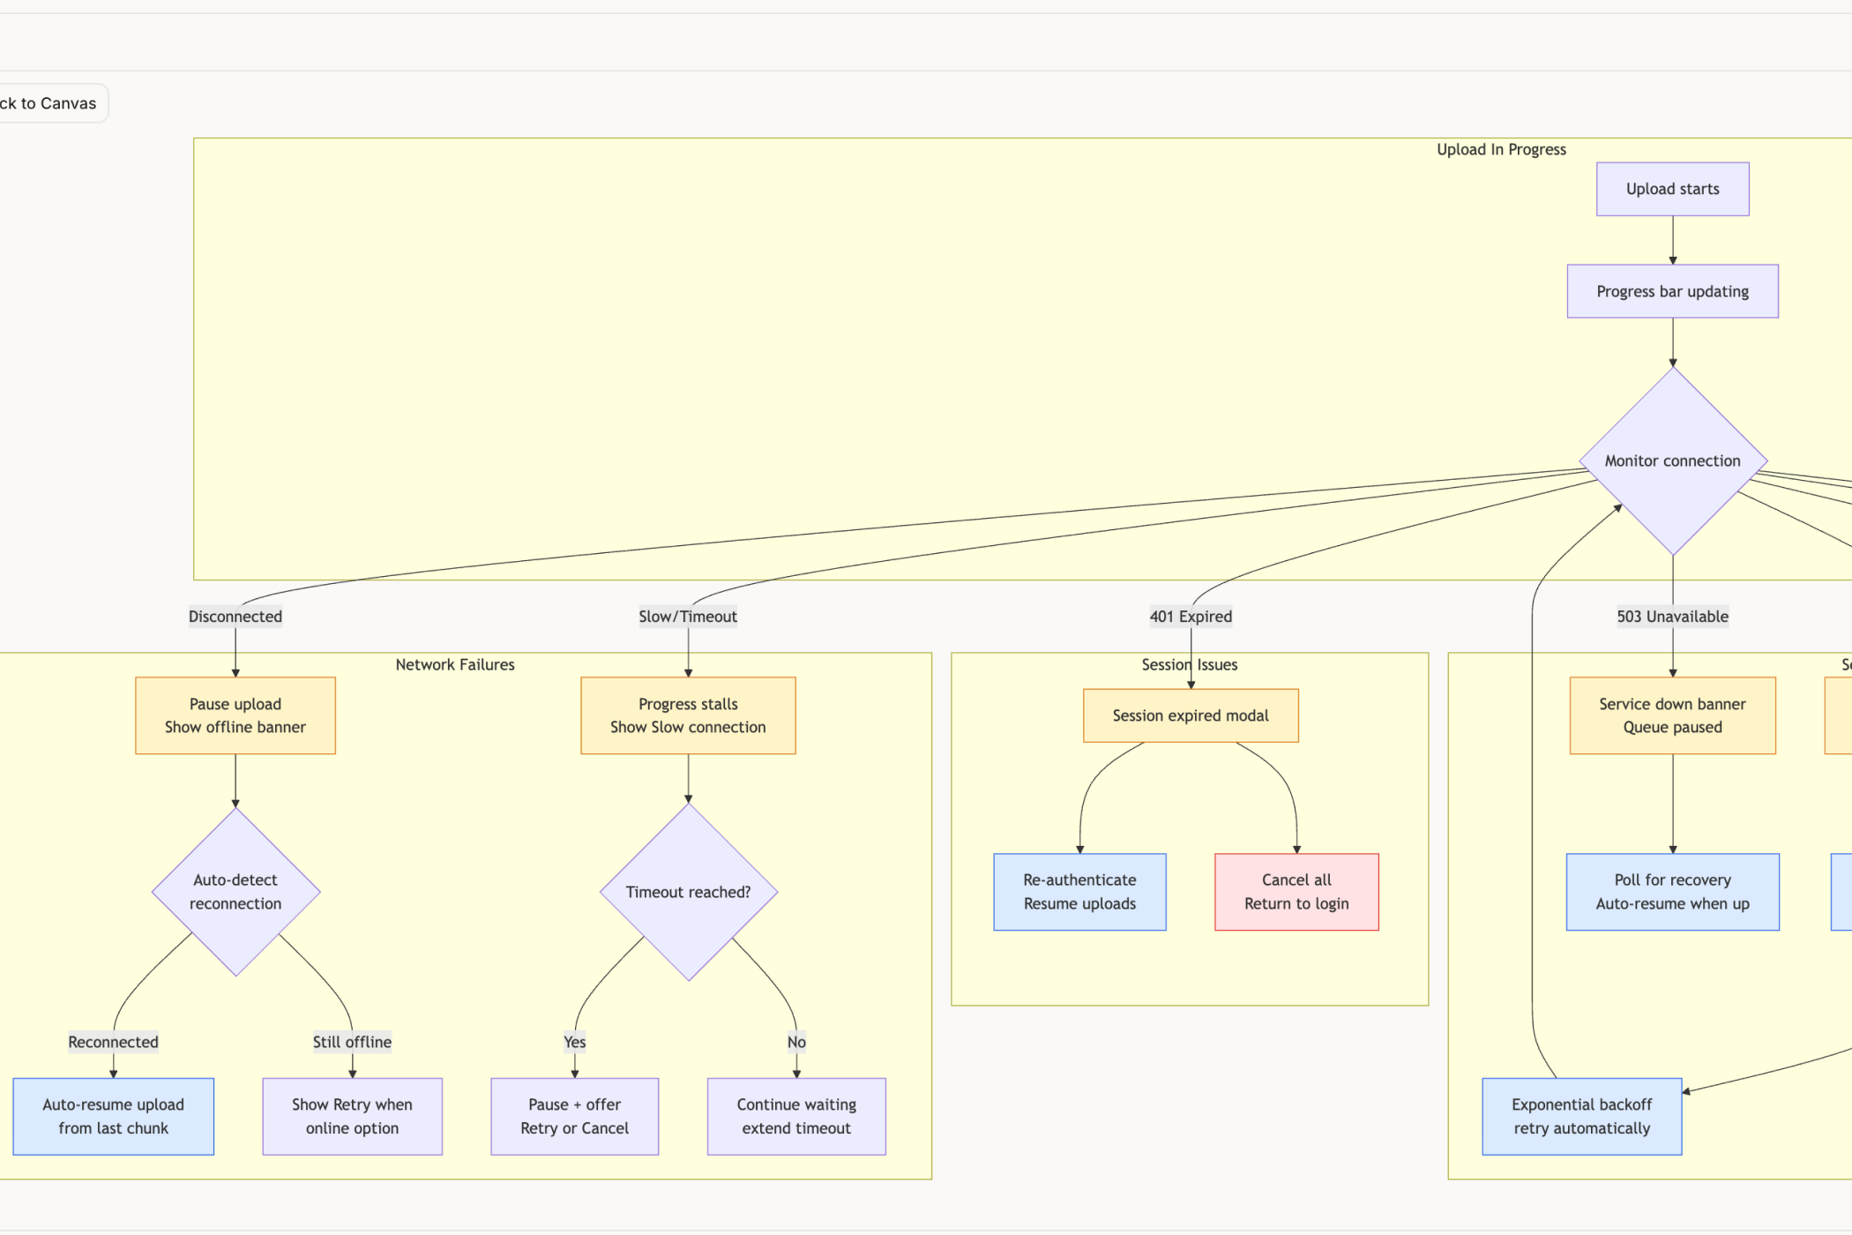
Task: Click the Slow/Timeout edge label
Action: coord(688,617)
